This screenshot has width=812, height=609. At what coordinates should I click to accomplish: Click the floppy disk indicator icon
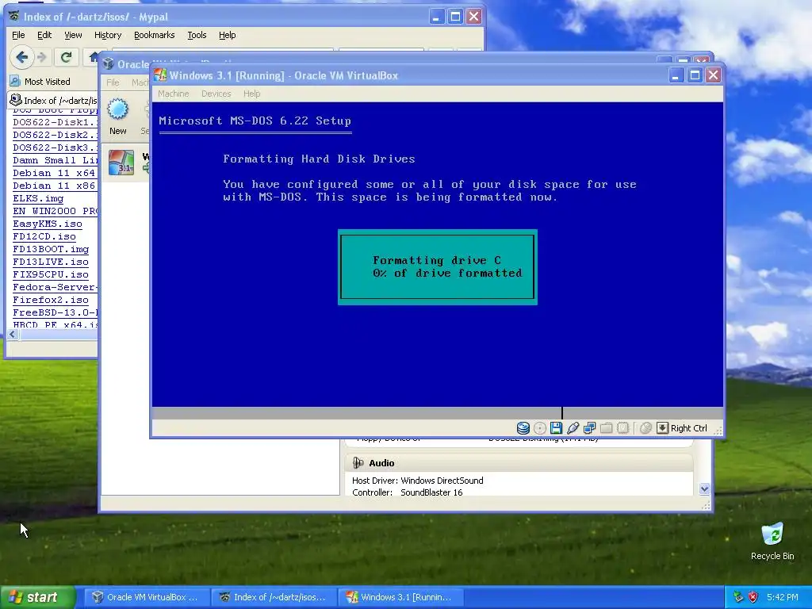pyautogui.click(x=556, y=427)
